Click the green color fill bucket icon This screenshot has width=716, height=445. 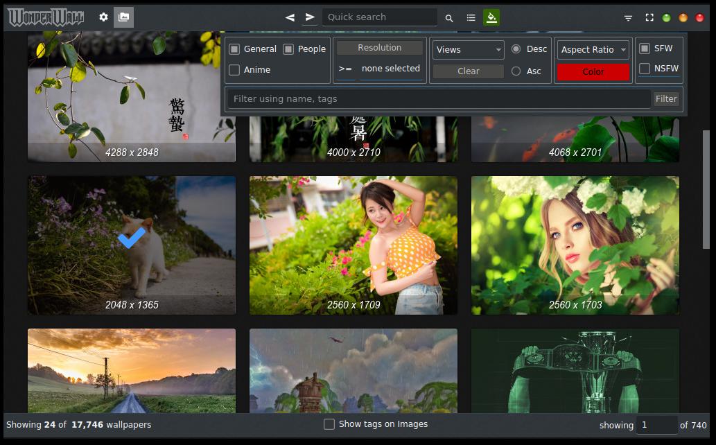pos(491,18)
